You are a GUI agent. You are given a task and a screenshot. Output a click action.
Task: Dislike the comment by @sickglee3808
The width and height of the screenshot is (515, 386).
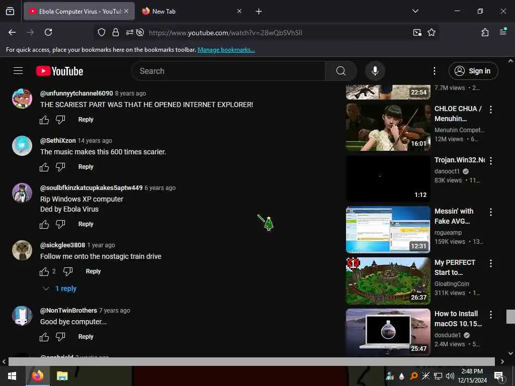pyautogui.click(x=68, y=272)
